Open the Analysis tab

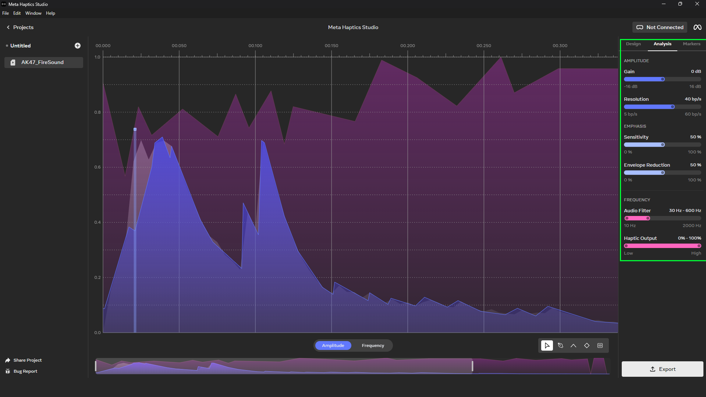tap(662, 44)
